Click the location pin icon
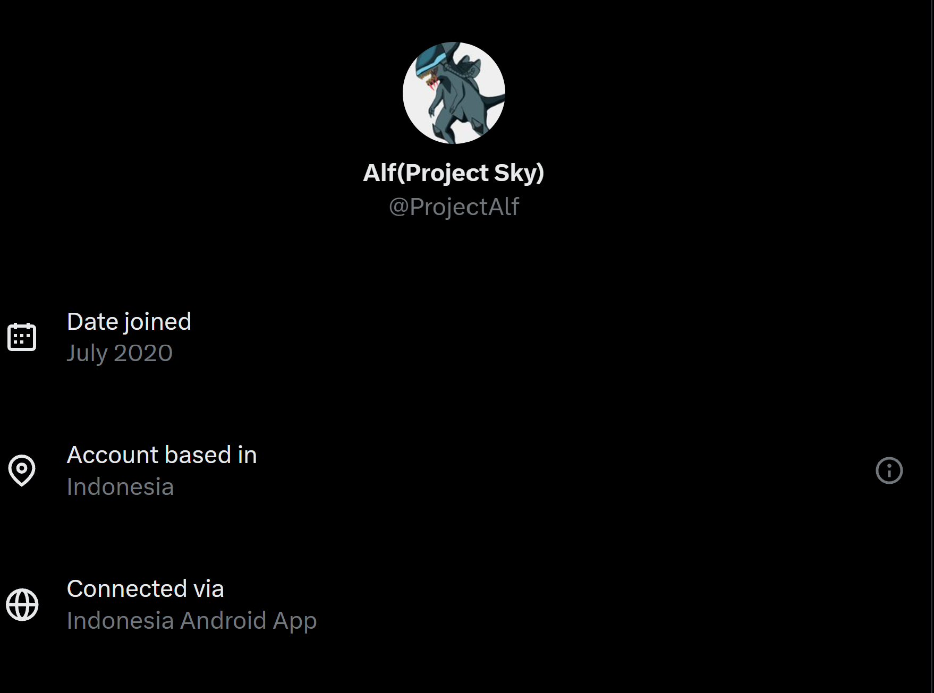The width and height of the screenshot is (934, 693). click(22, 470)
